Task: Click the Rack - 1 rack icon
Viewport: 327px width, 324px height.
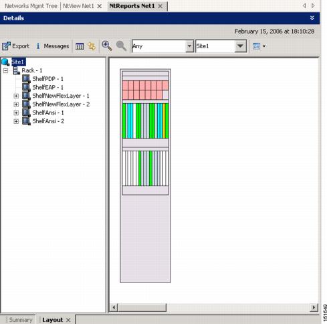Action: (17, 70)
